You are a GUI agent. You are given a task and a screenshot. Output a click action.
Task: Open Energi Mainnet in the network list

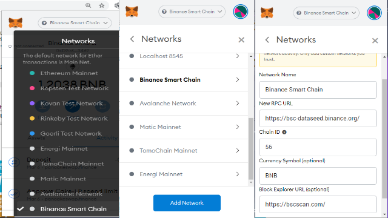pos(184,174)
